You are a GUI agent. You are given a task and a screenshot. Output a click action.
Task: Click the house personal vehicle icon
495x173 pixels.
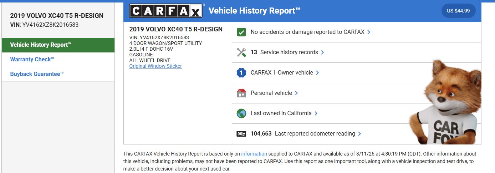[241, 93]
